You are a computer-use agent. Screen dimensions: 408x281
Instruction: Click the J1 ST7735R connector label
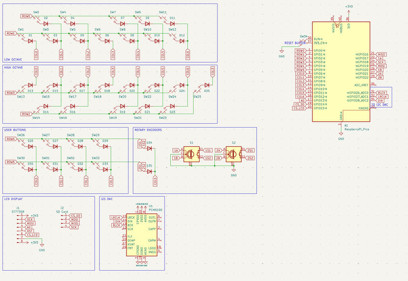tap(18, 211)
